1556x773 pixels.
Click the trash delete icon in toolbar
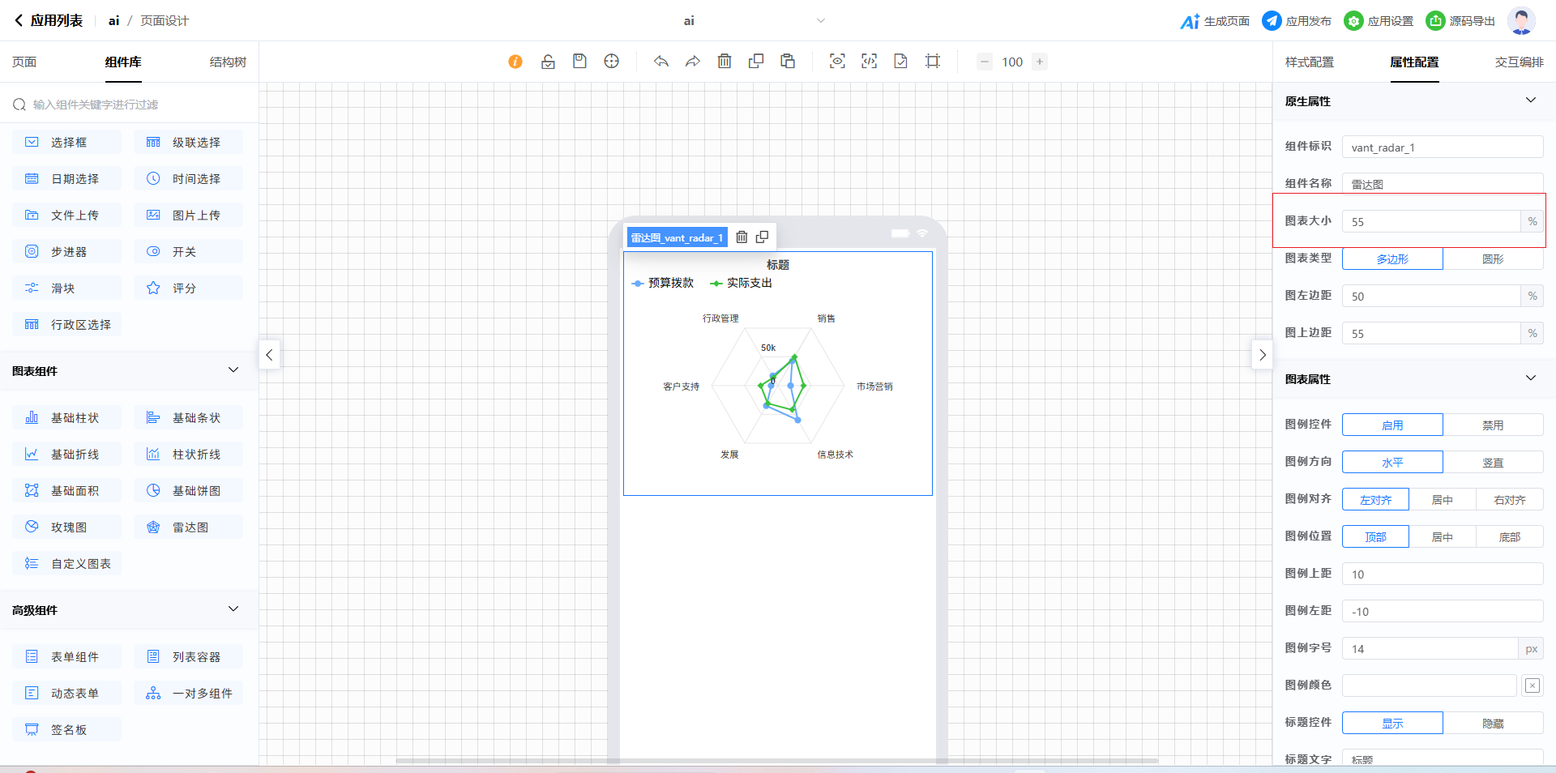725,62
